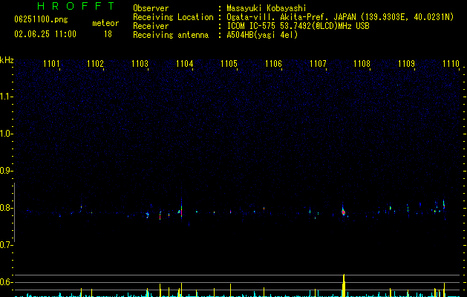Click the date stamp 02.06.25 11:00

click(45, 34)
